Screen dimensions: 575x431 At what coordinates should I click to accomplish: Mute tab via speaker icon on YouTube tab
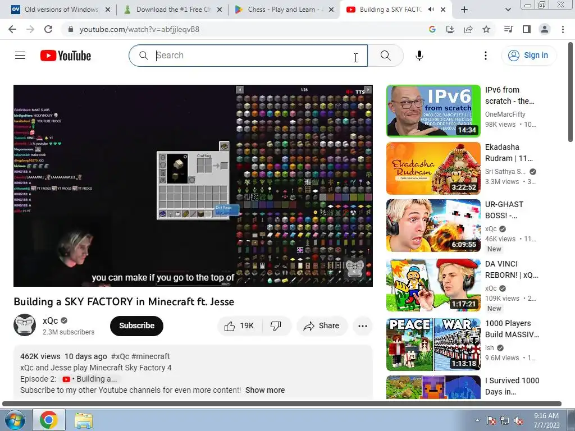[x=431, y=10]
